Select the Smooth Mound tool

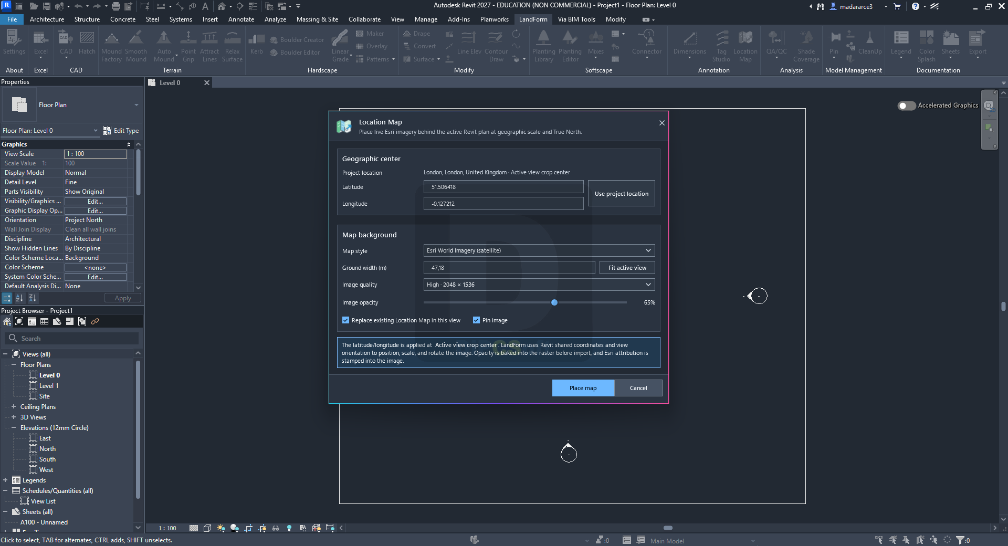(x=136, y=46)
